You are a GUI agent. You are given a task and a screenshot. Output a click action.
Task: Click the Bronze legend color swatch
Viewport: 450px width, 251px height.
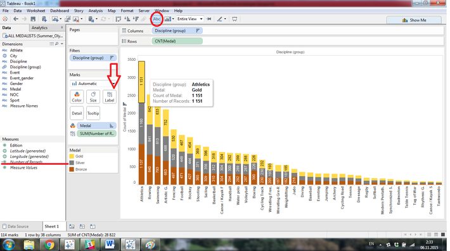pyautogui.click(x=72, y=169)
